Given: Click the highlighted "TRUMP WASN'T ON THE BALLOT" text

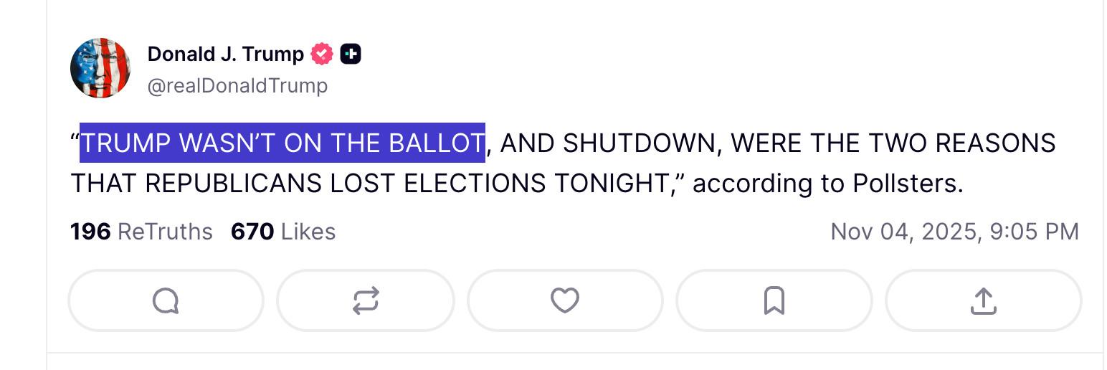Looking at the screenshot, I should (282, 143).
